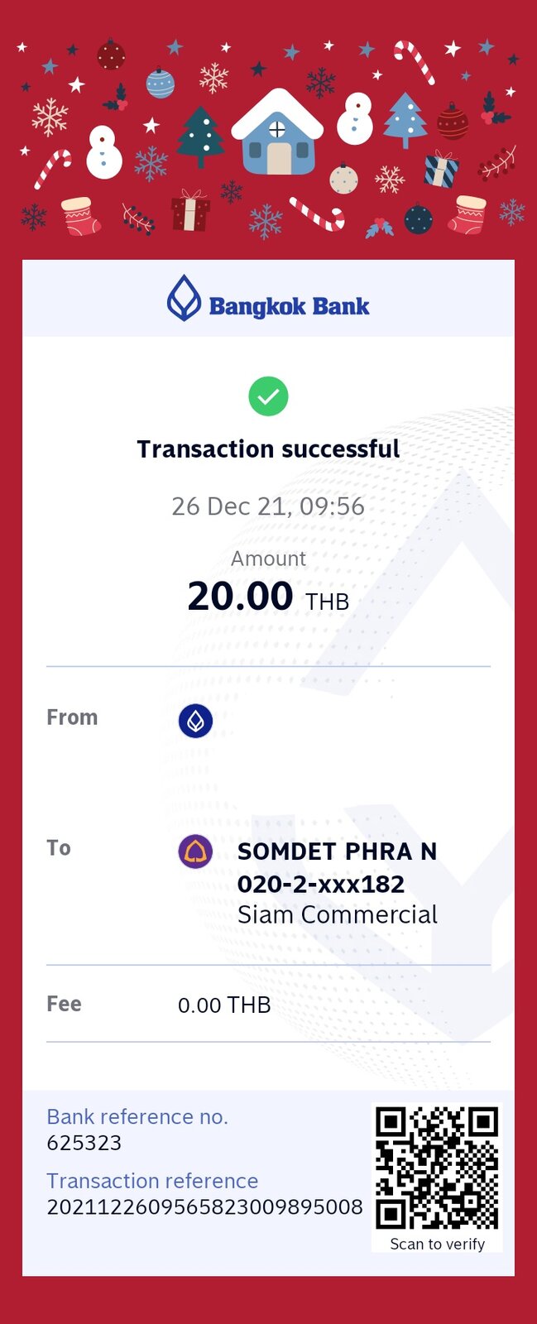Select account number 020-2-xxx182
The height and width of the screenshot is (1324, 537).
coord(321,884)
